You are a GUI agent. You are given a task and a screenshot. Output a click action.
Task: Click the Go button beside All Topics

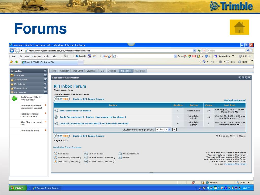tap(175, 129)
